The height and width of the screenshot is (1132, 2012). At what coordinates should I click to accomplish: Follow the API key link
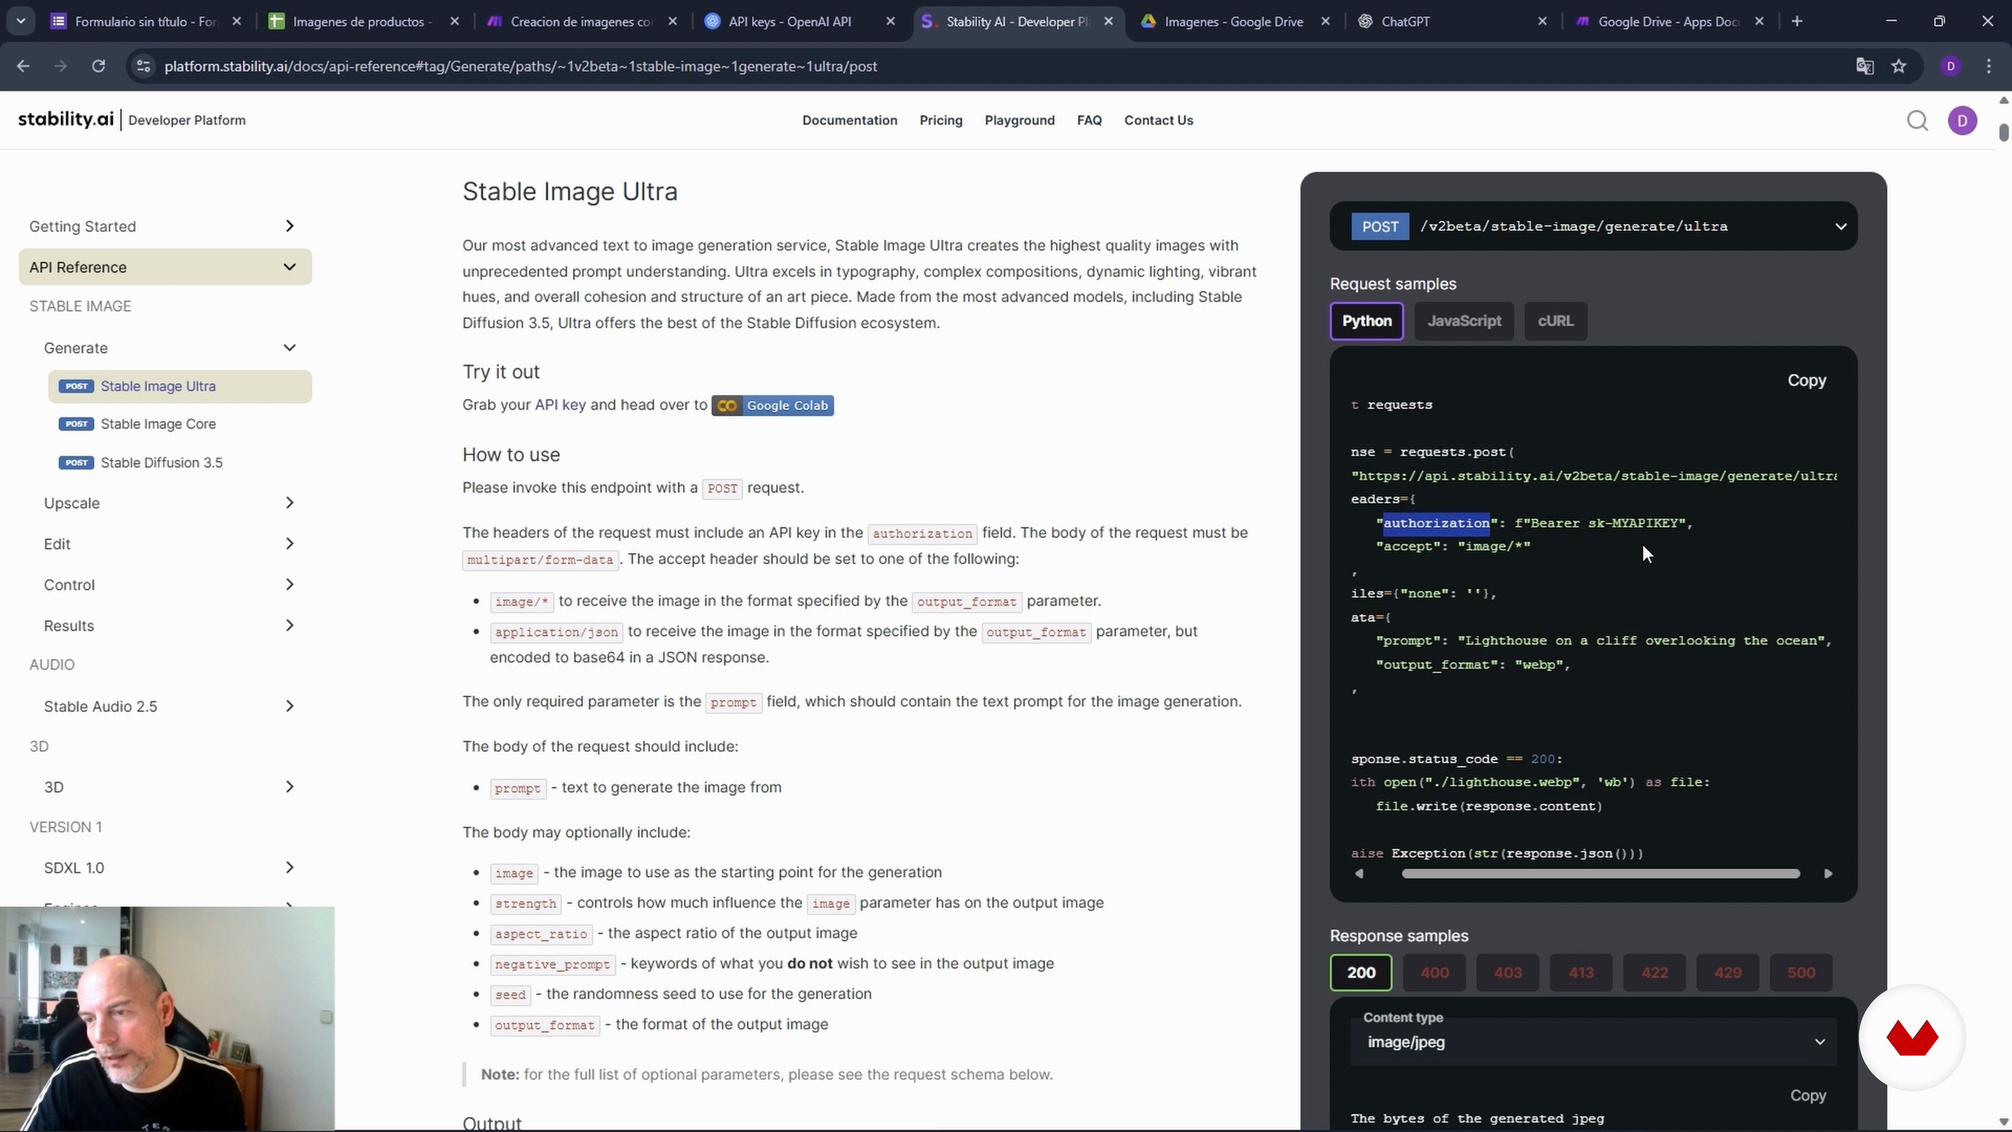click(559, 405)
